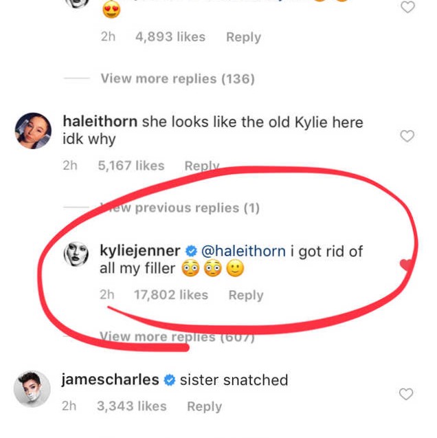
Task: Expand view previous replies (1)
Action: (180, 208)
